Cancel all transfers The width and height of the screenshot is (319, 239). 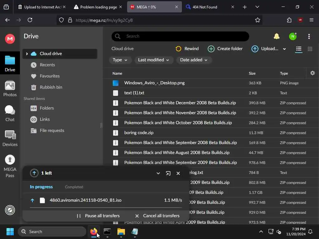(157, 216)
